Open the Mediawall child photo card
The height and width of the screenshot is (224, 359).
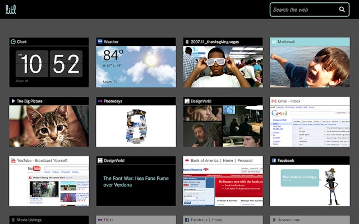tap(310, 66)
